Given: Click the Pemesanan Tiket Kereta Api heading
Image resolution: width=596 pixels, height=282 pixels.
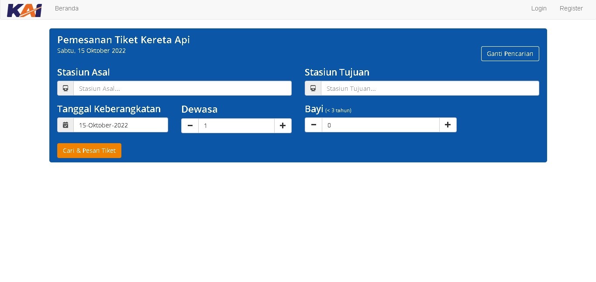Looking at the screenshot, I should [124, 40].
